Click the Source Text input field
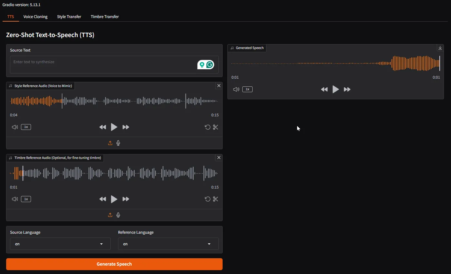This screenshot has width=451, height=274. (114, 64)
